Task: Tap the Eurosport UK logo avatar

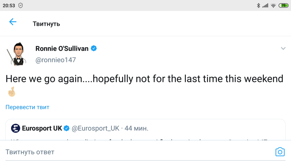Action: coord(16,128)
